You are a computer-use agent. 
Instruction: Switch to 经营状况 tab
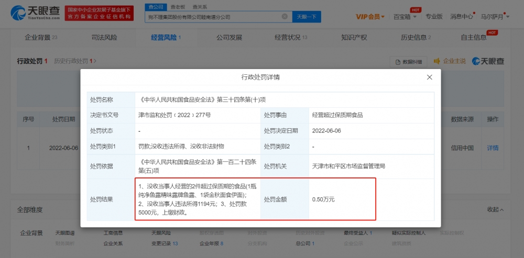[x=291, y=37]
